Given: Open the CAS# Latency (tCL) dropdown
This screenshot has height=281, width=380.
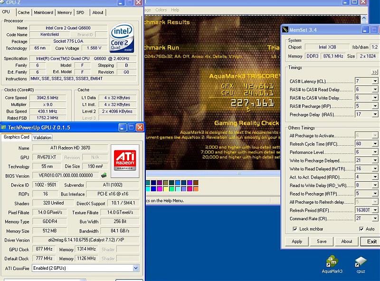Looking at the screenshot, I should point(375,81).
